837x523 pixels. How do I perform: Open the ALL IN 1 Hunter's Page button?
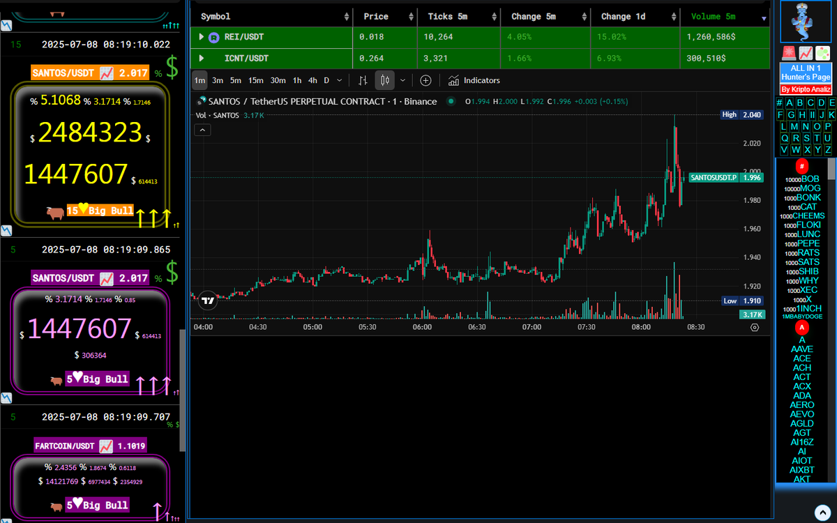pyautogui.click(x=806, y=73)
